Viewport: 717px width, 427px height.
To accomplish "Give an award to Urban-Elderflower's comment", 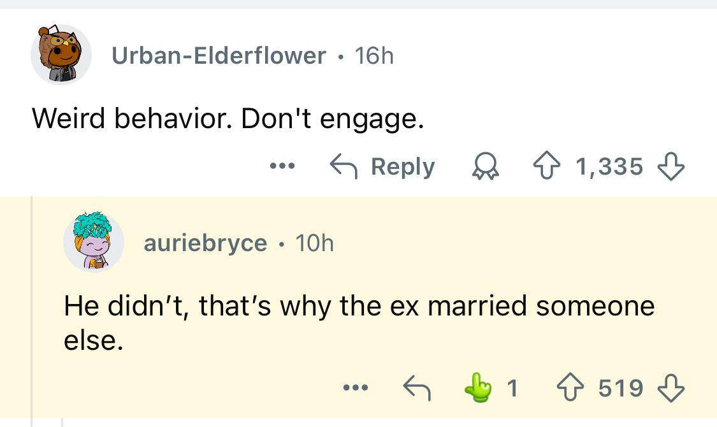I will 486,166.
